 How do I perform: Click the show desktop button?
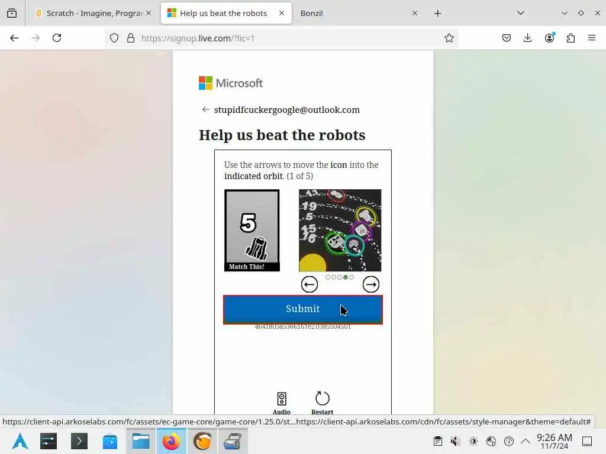point(587,441)
